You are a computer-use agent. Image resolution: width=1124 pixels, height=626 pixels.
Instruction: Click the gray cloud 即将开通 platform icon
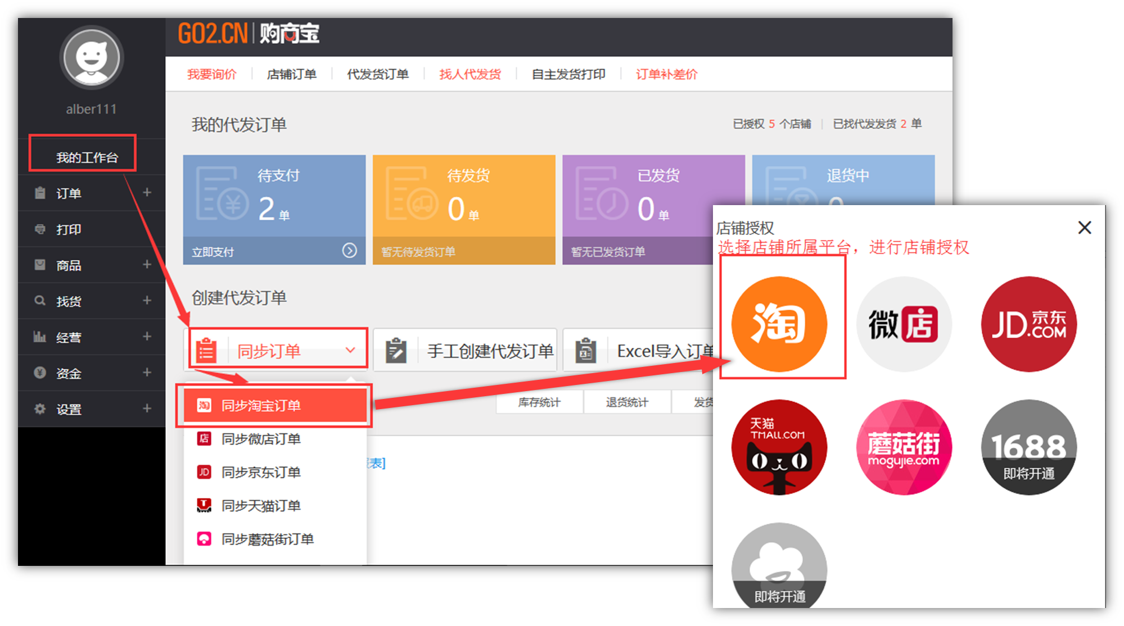(x=779, y=565)
